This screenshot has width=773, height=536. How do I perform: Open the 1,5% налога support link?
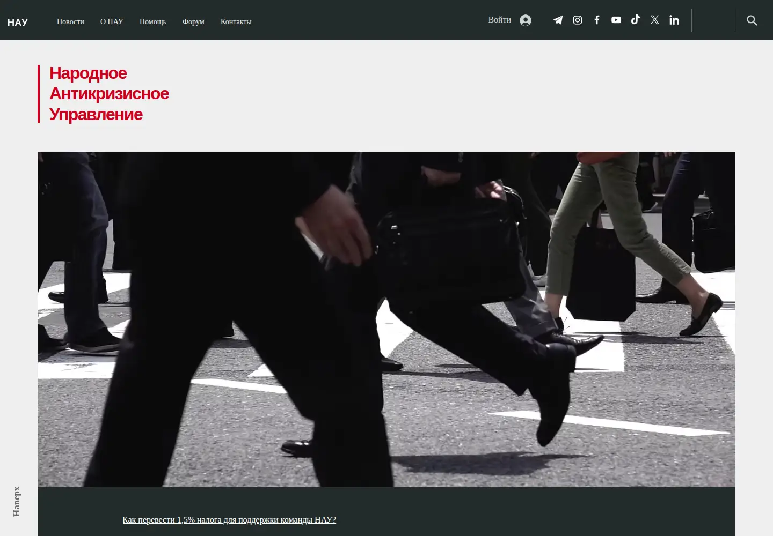[229, 519]
